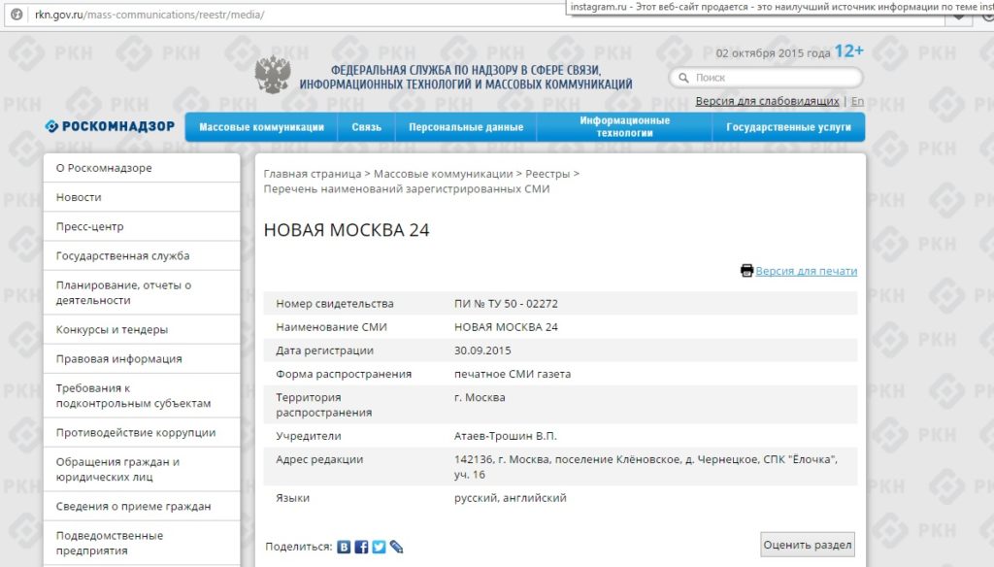This screenshot has height=567, width=994.
Task: Click certificate number ПИ № ТУ 50 - 02272
Action: tap(506, 304)
